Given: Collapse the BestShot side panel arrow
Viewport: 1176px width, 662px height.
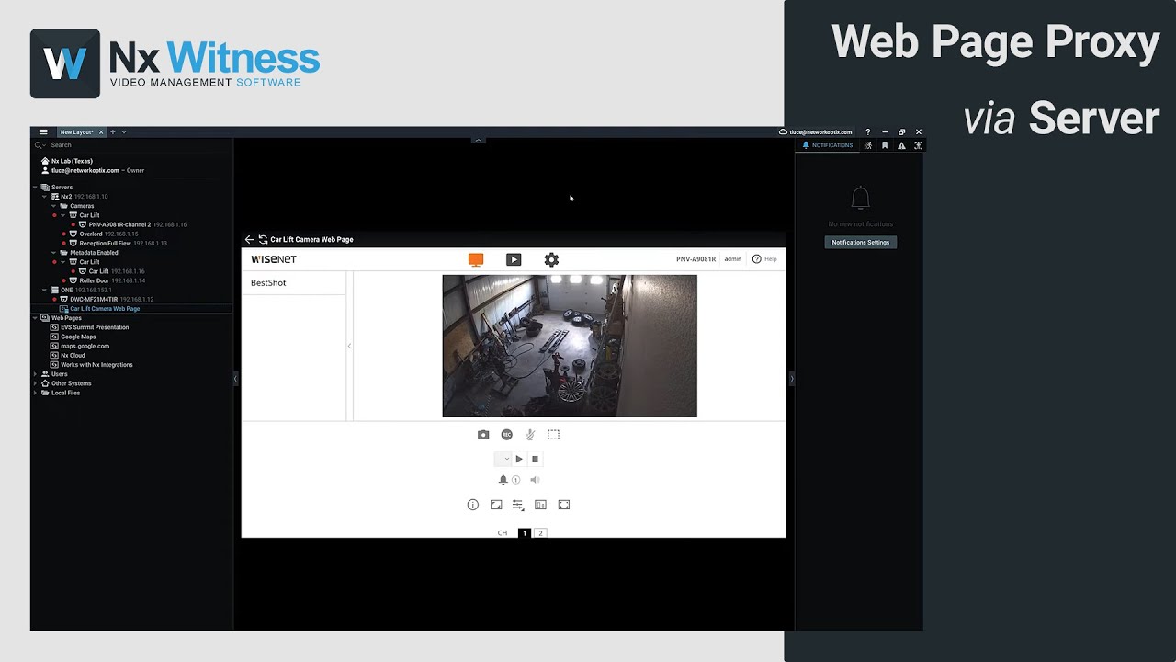Looking at the screenshot, I should 349,346.
